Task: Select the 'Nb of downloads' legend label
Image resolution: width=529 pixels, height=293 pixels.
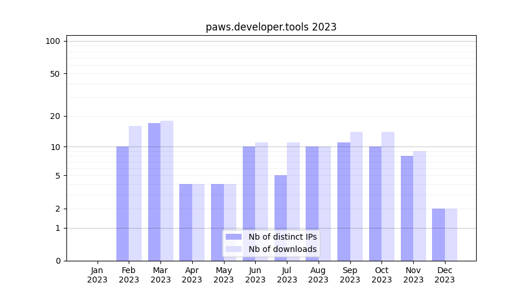Action: tap(282, 249)
